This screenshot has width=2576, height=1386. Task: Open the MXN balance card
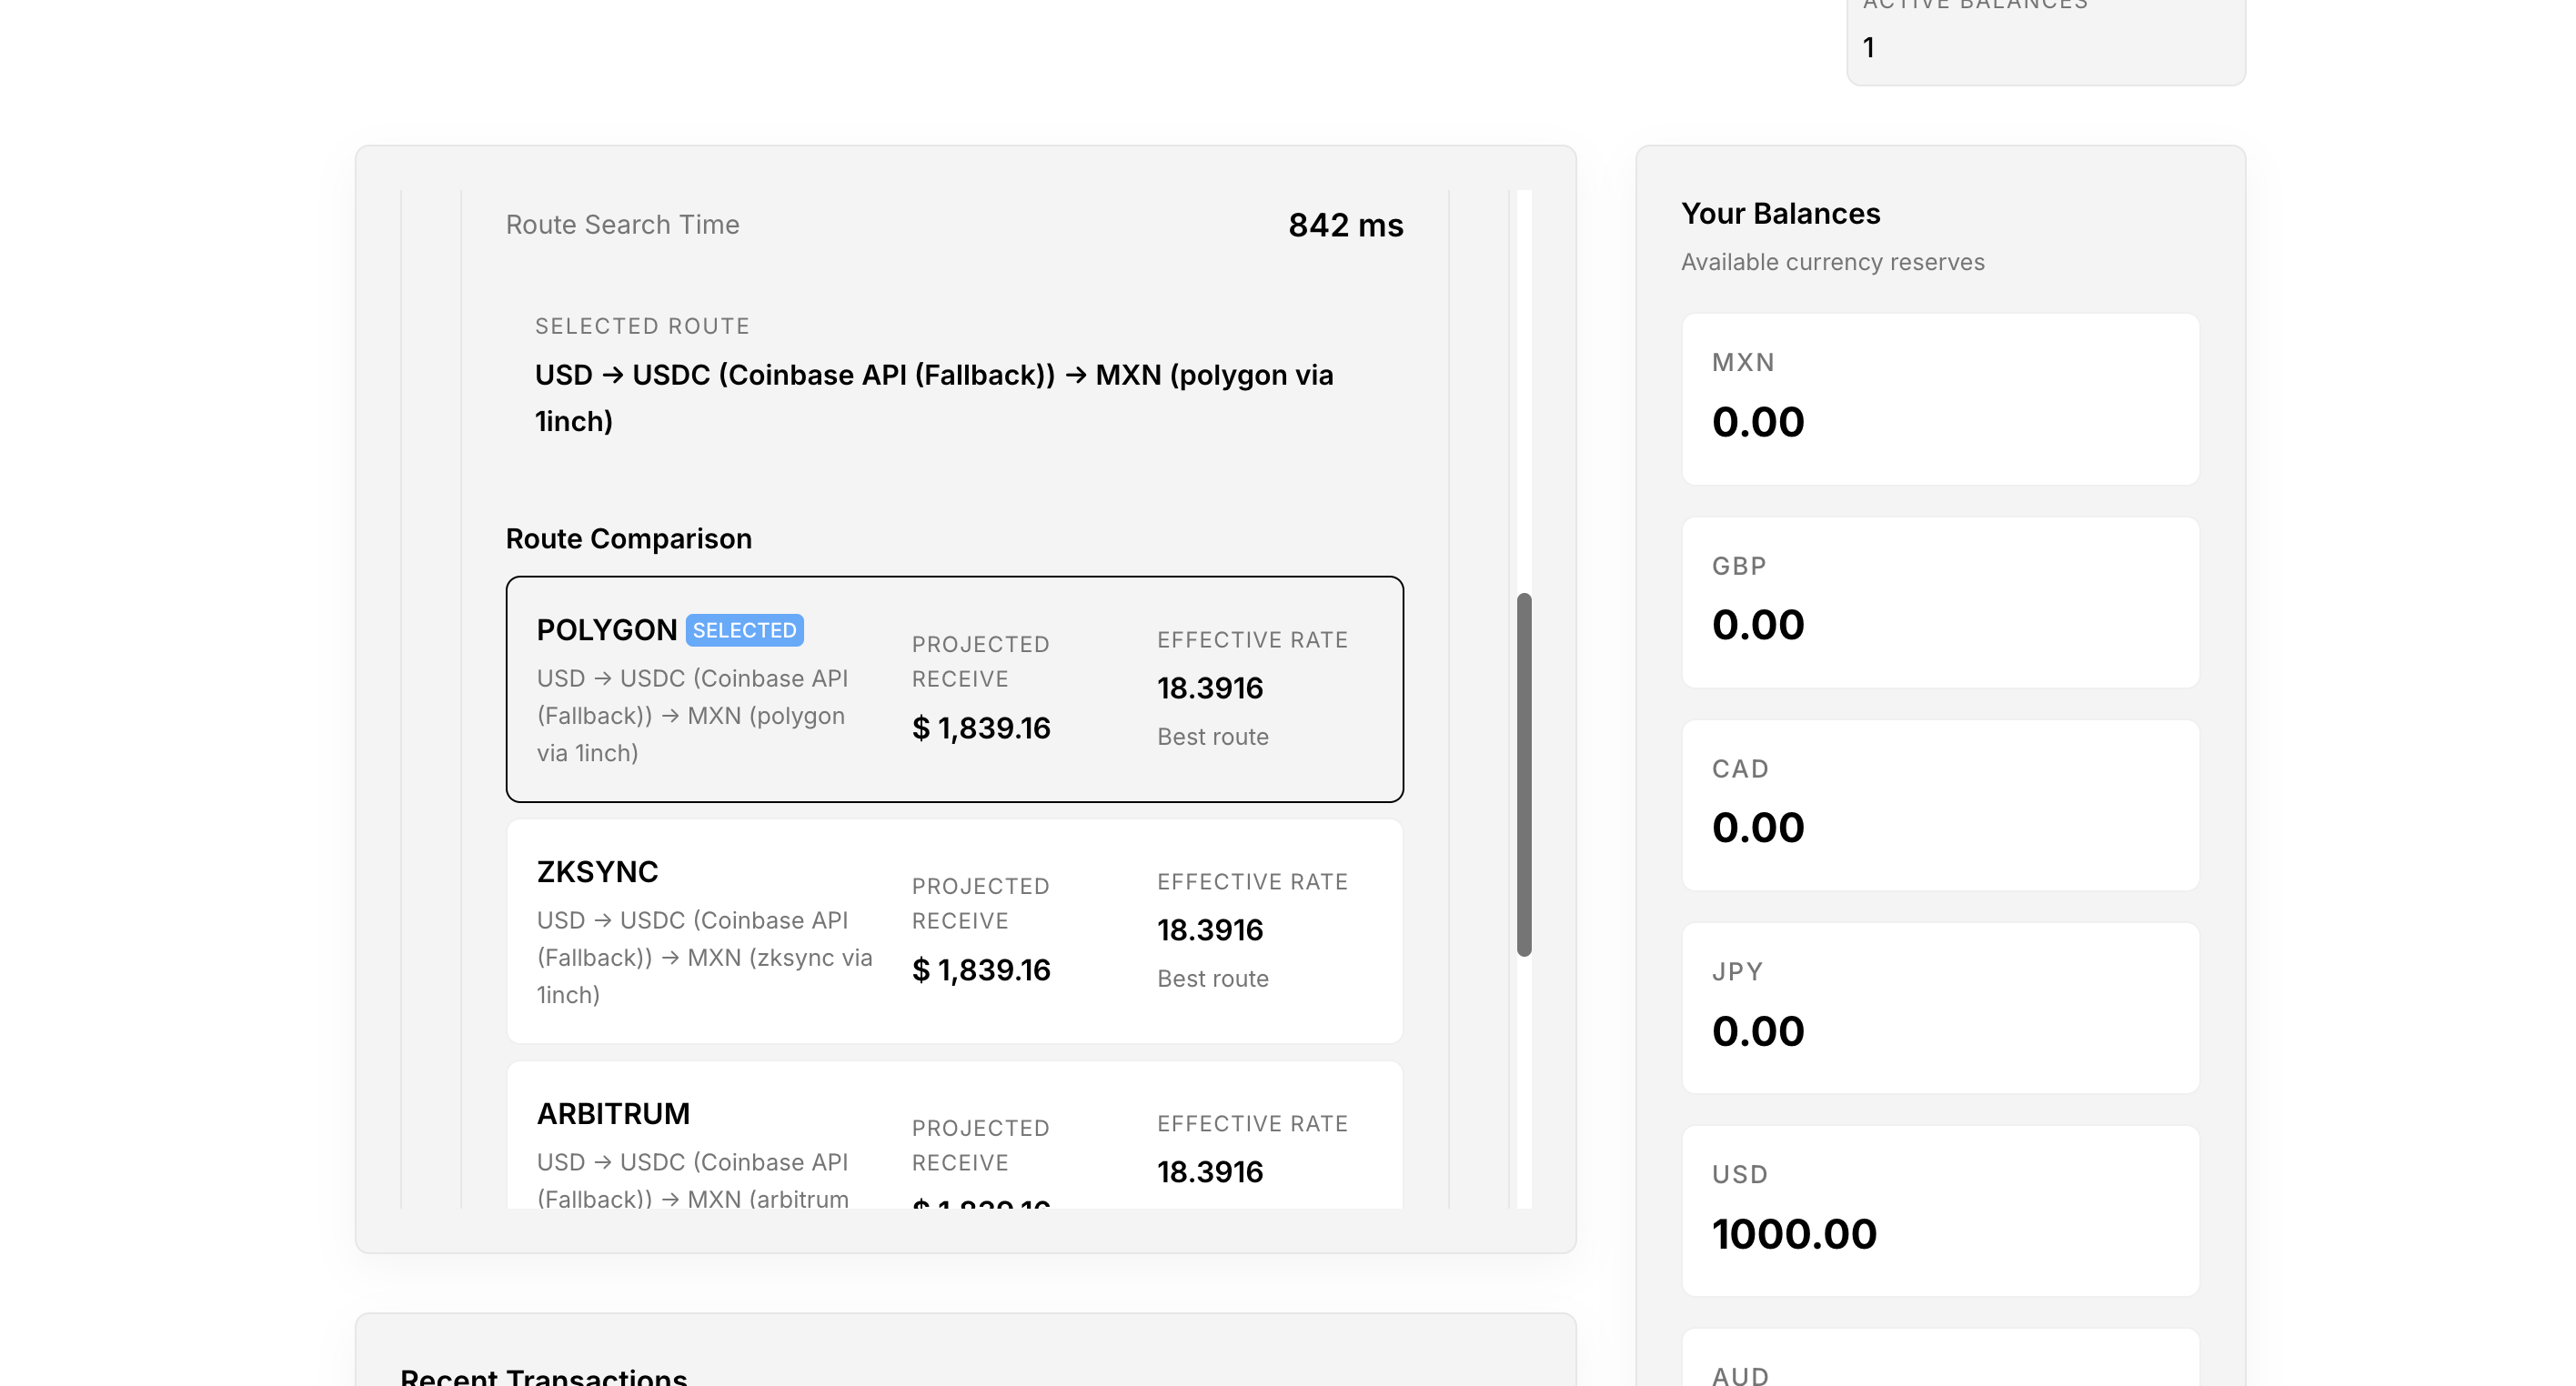1940,398
